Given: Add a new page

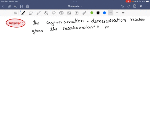Looking at the screenshot, I should (135, 6).
